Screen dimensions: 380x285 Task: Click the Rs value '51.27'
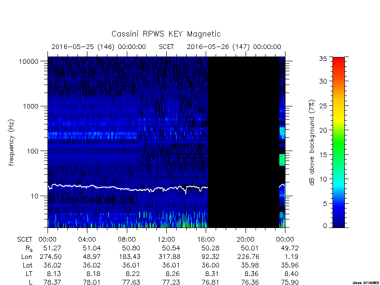tap(52, 248)
